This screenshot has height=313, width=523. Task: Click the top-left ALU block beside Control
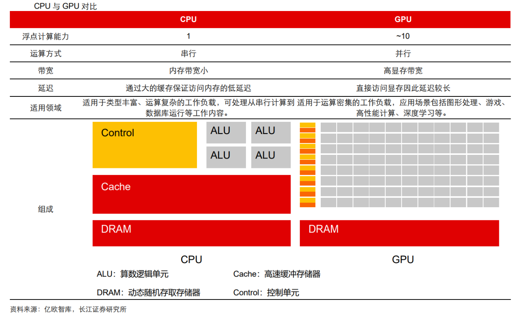226,132
